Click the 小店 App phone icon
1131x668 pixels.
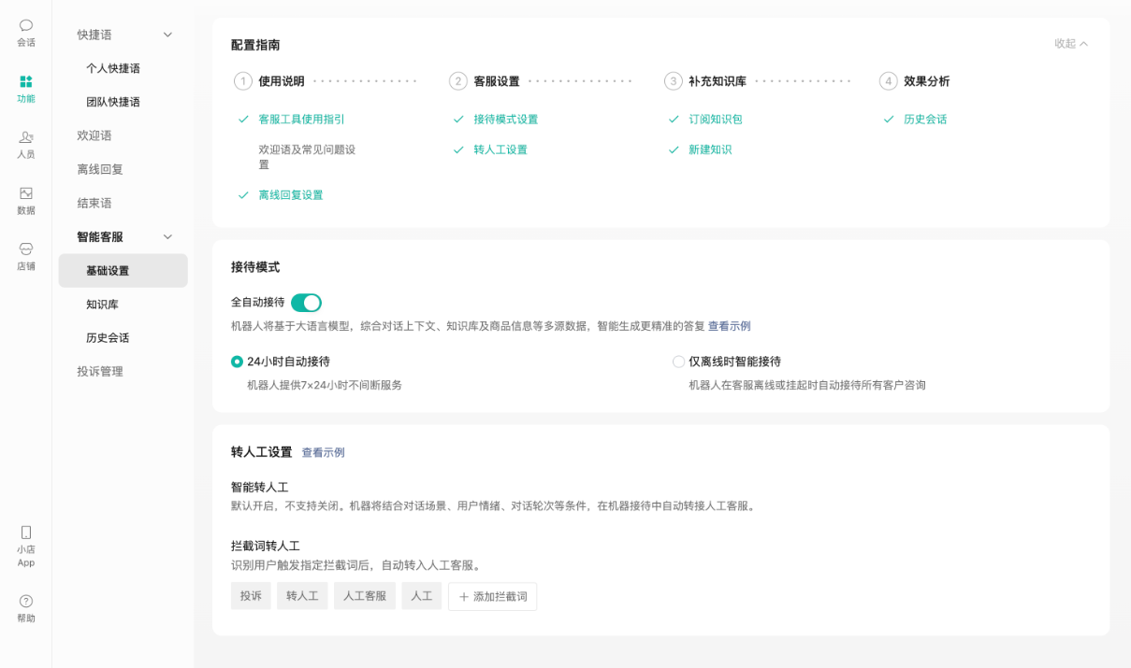(25, 533)
